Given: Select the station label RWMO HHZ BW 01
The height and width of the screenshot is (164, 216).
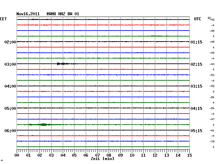Looking at the screenshot, I should (63, 14).
